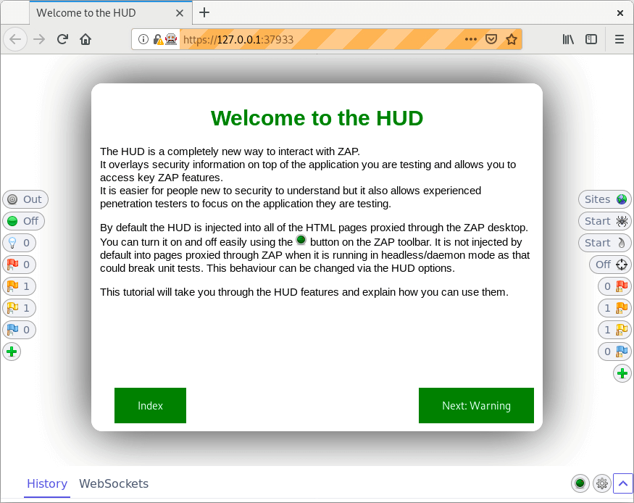Click the red high-alerts flag counter
634x503 pixels.
tap(20, 265)
